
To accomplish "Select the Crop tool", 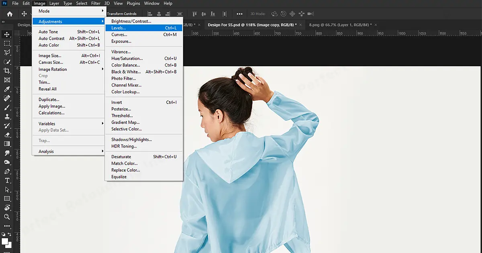I will (7, 71).
